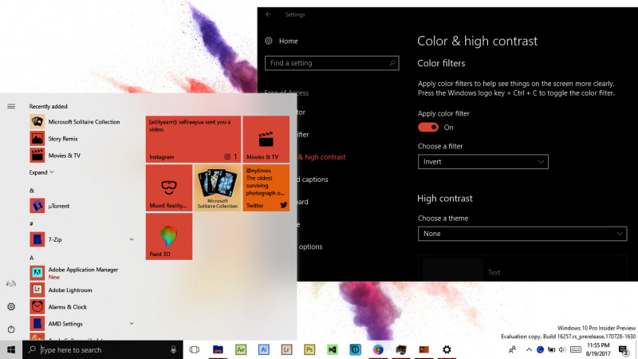Open Start menu hamburger navigation
The width and height of the screenshot is (638, 359).
(11, 106)
